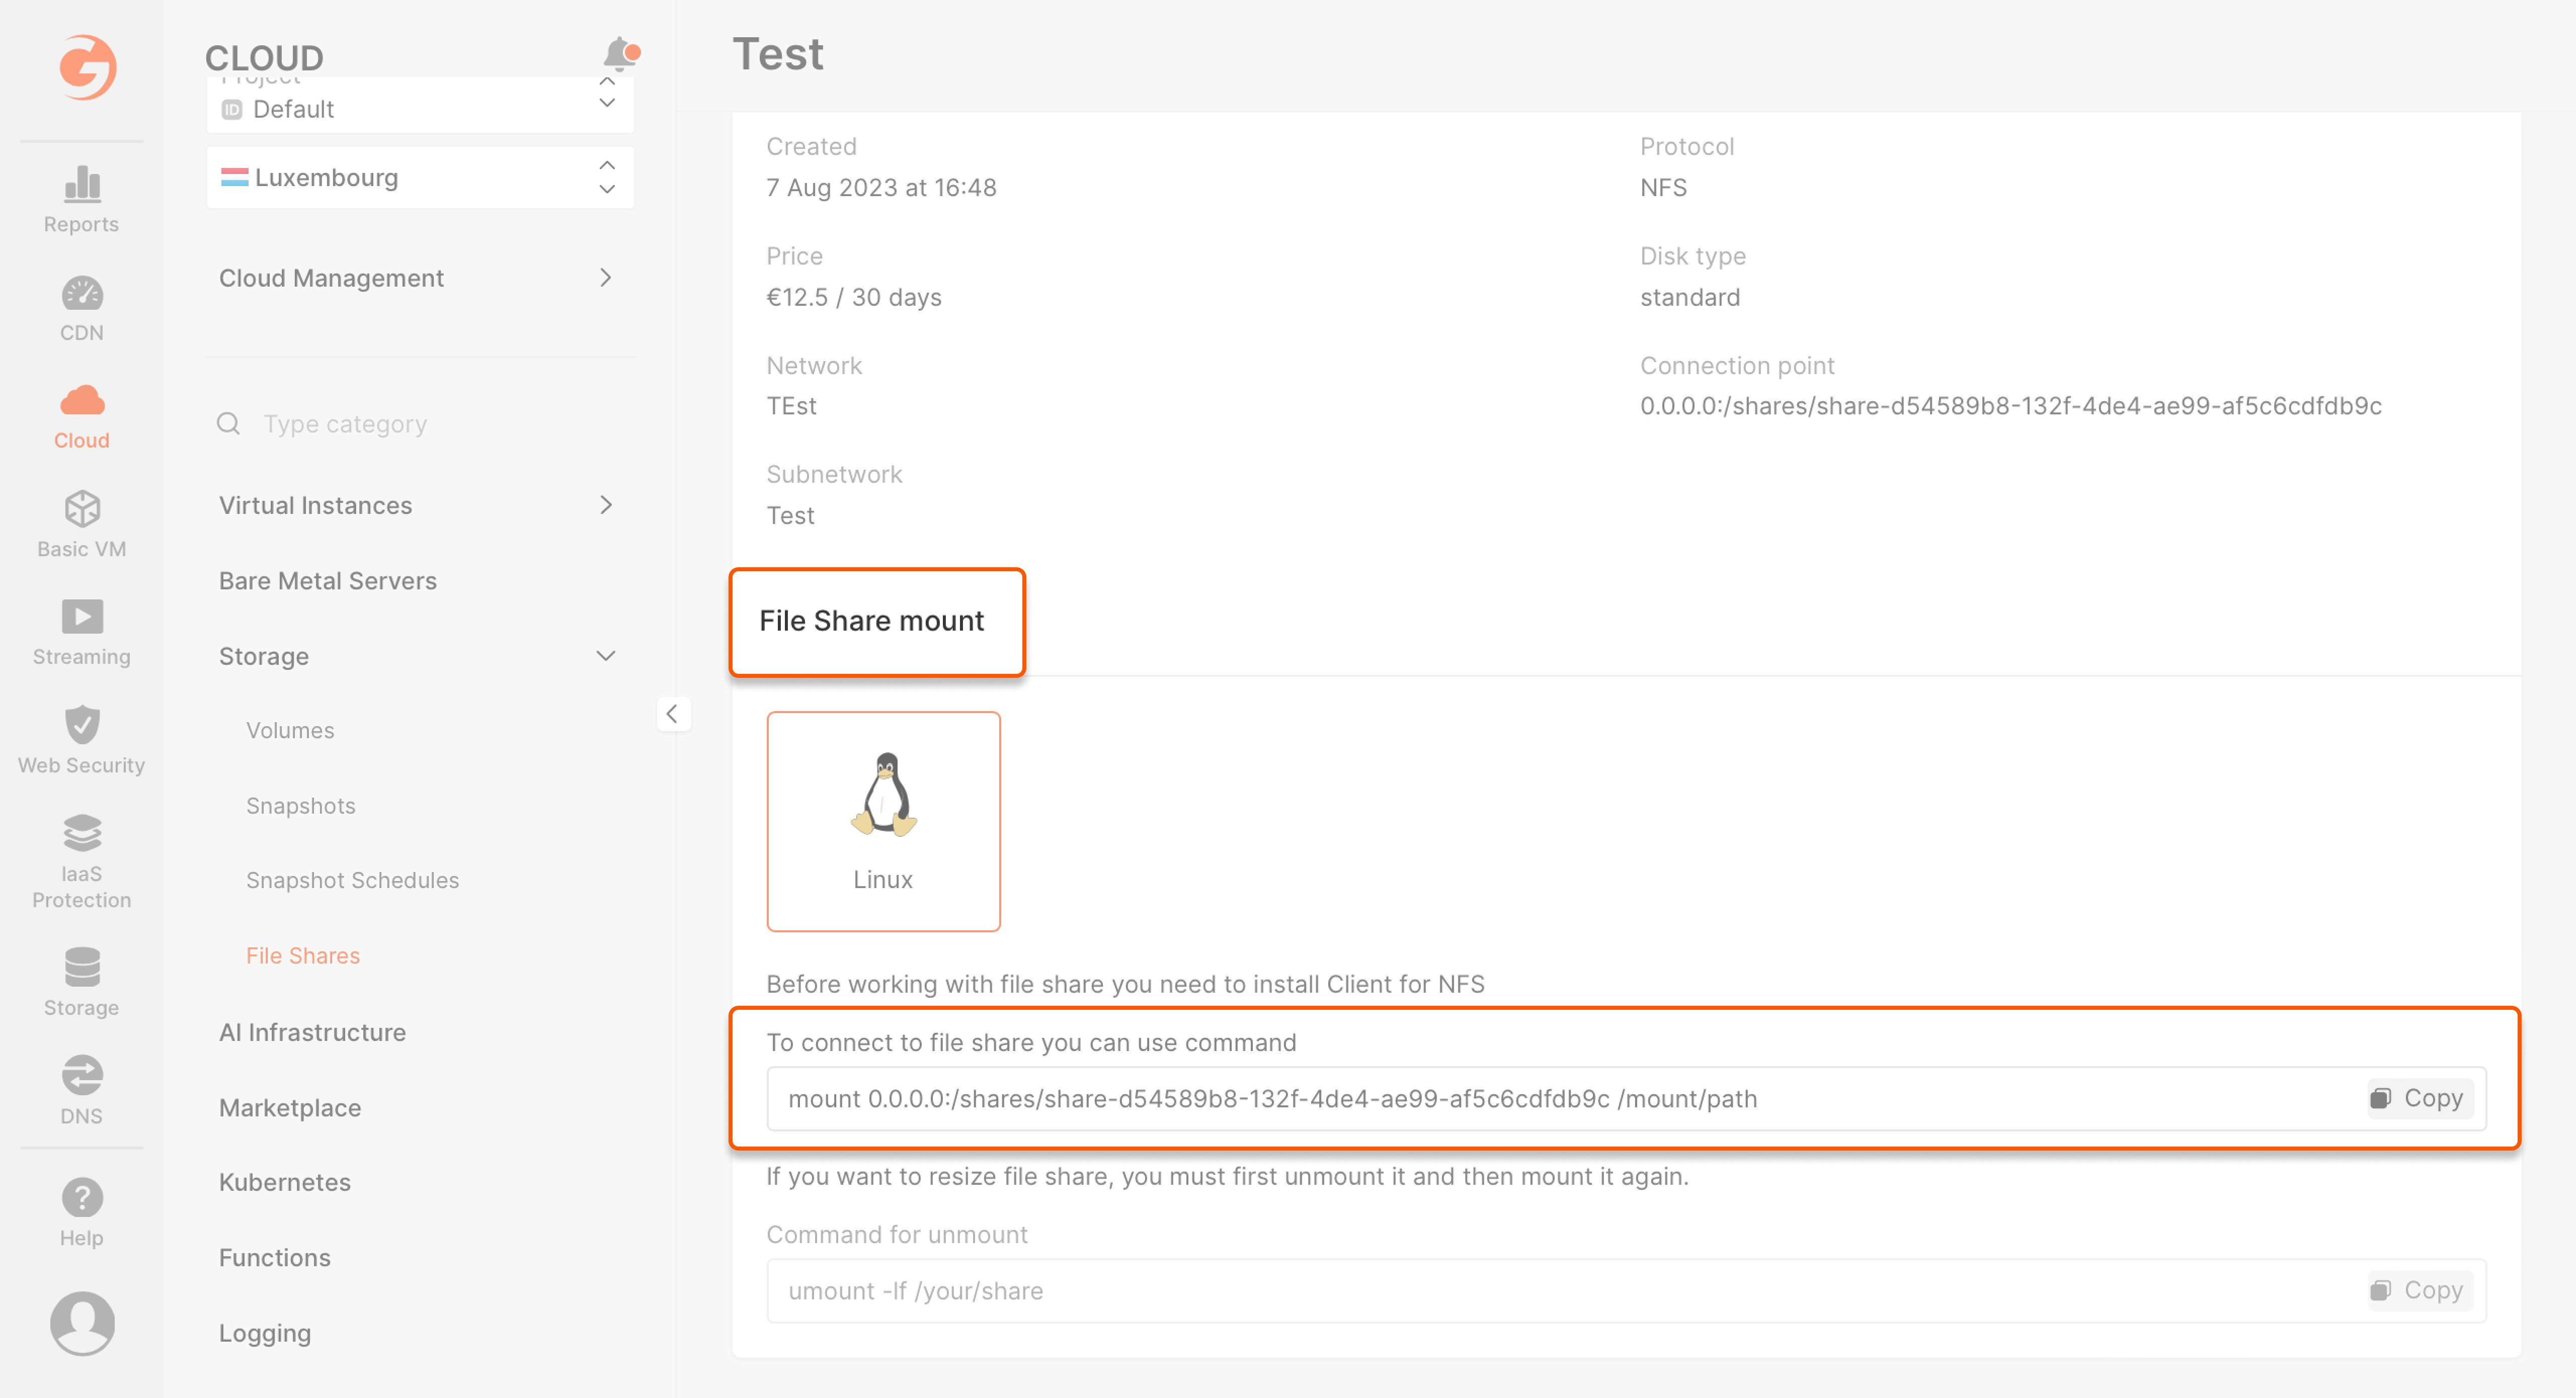Open the Web Security shield icon
Viewport: 2576px width, 1398px height.
tap(81, 726)
